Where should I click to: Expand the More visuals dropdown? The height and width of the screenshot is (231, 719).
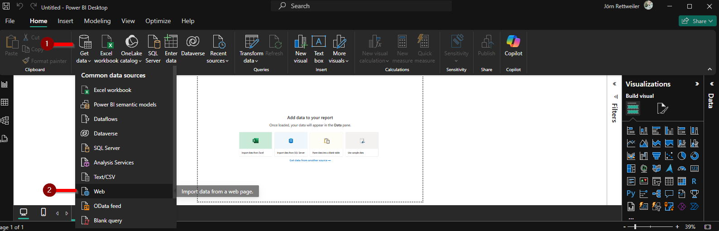point(339,49)
